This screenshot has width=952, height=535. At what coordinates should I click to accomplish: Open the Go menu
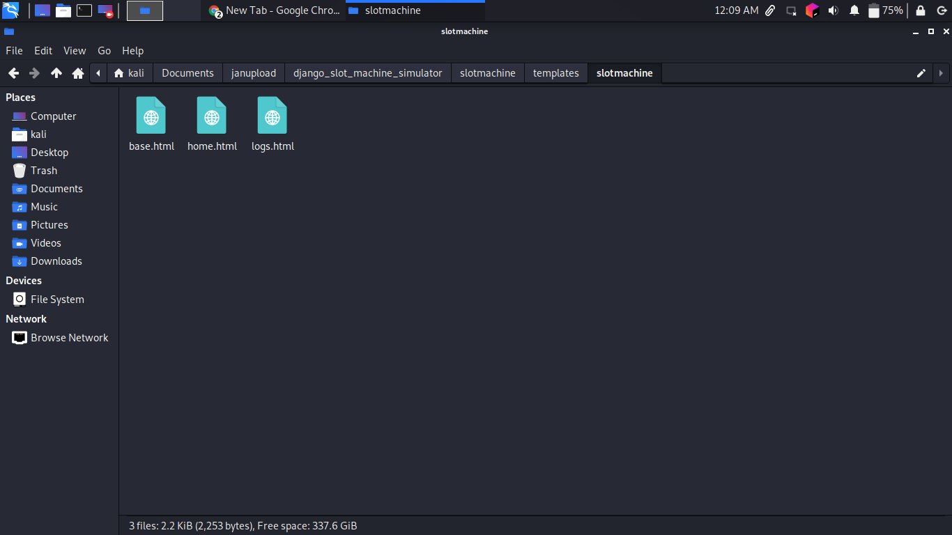(x=104, y=50)
